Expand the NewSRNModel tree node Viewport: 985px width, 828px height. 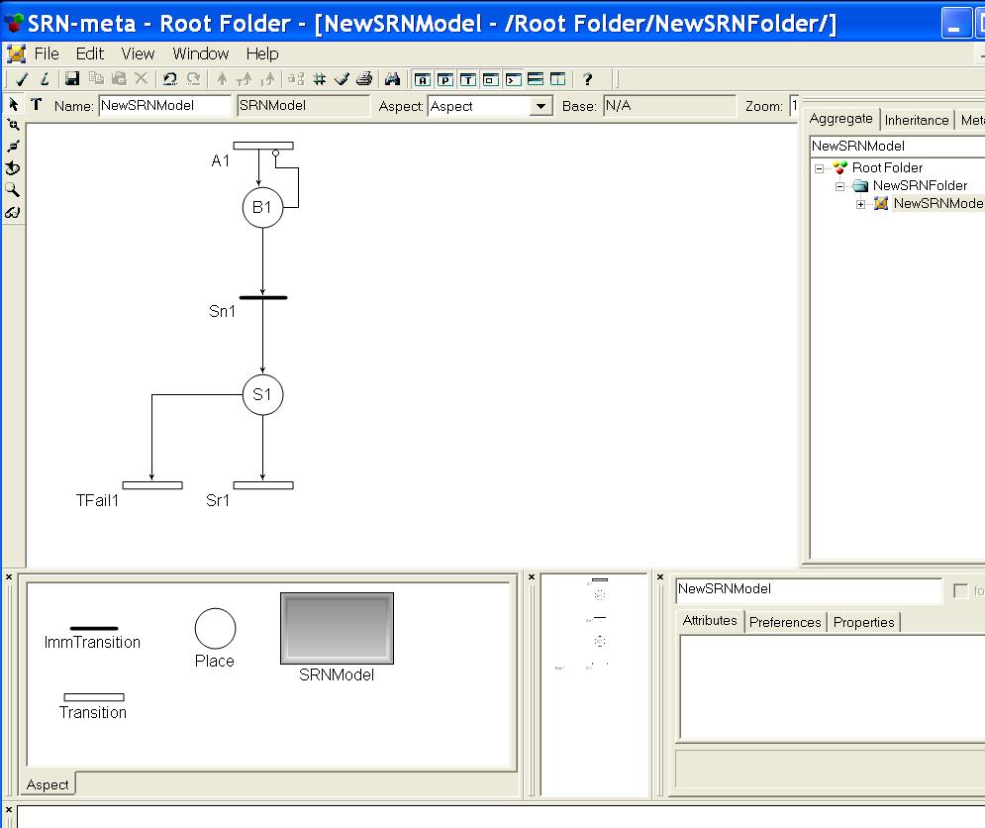(x=861, y=204)
